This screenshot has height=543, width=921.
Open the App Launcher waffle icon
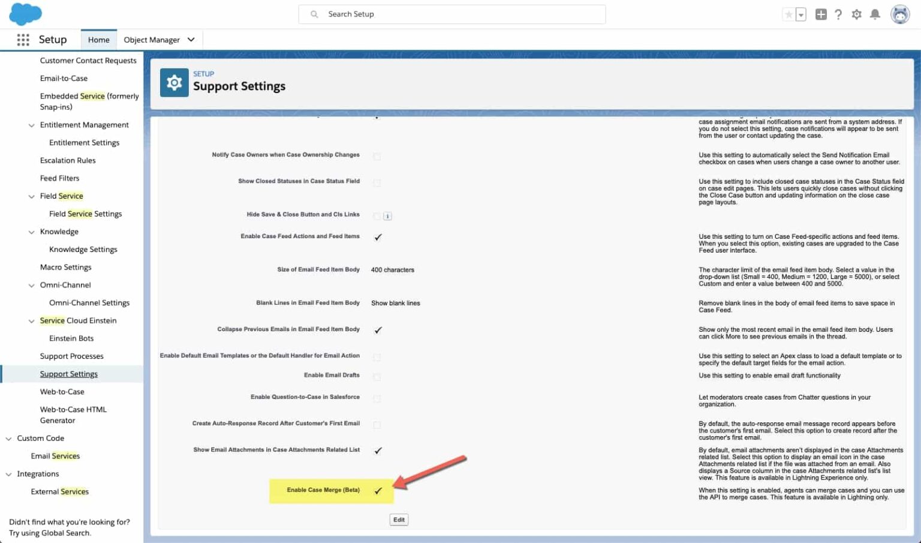pyautogui.click(x=23, y=39)
